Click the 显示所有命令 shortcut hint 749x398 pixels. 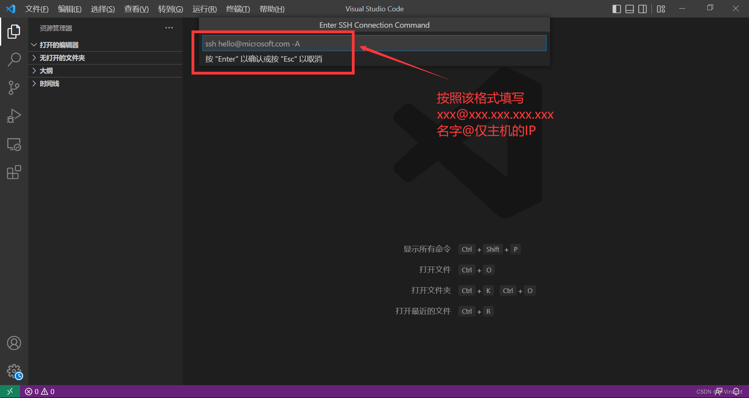427,249
